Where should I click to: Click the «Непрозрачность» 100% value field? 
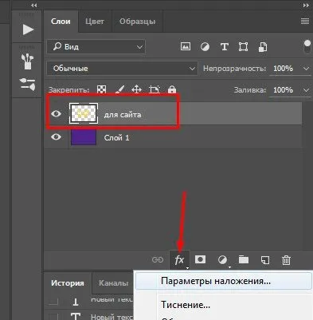pyautogui.click(x=283, y=69)
